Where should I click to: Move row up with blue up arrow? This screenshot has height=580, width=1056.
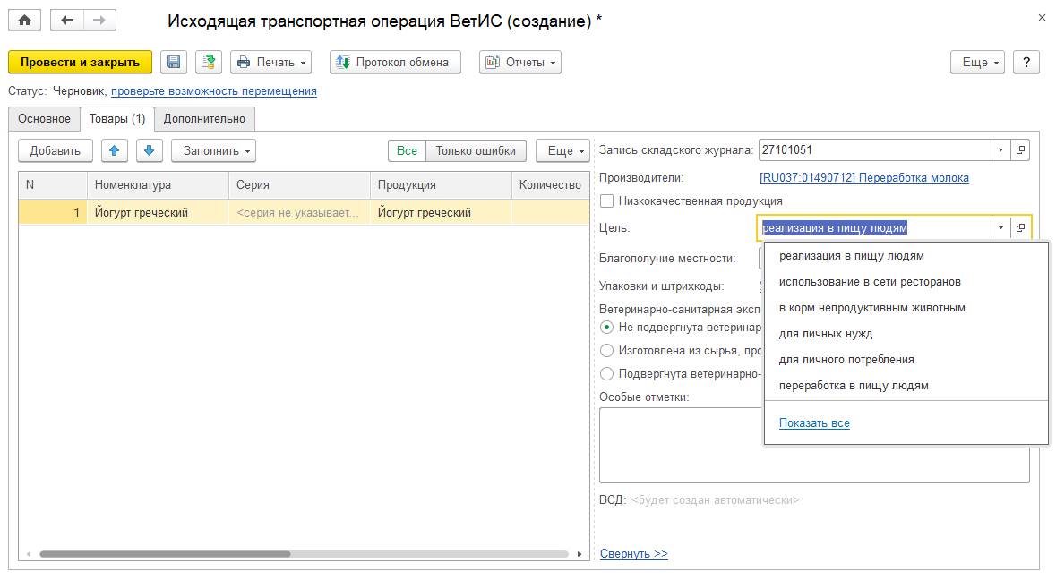point(114,150)
